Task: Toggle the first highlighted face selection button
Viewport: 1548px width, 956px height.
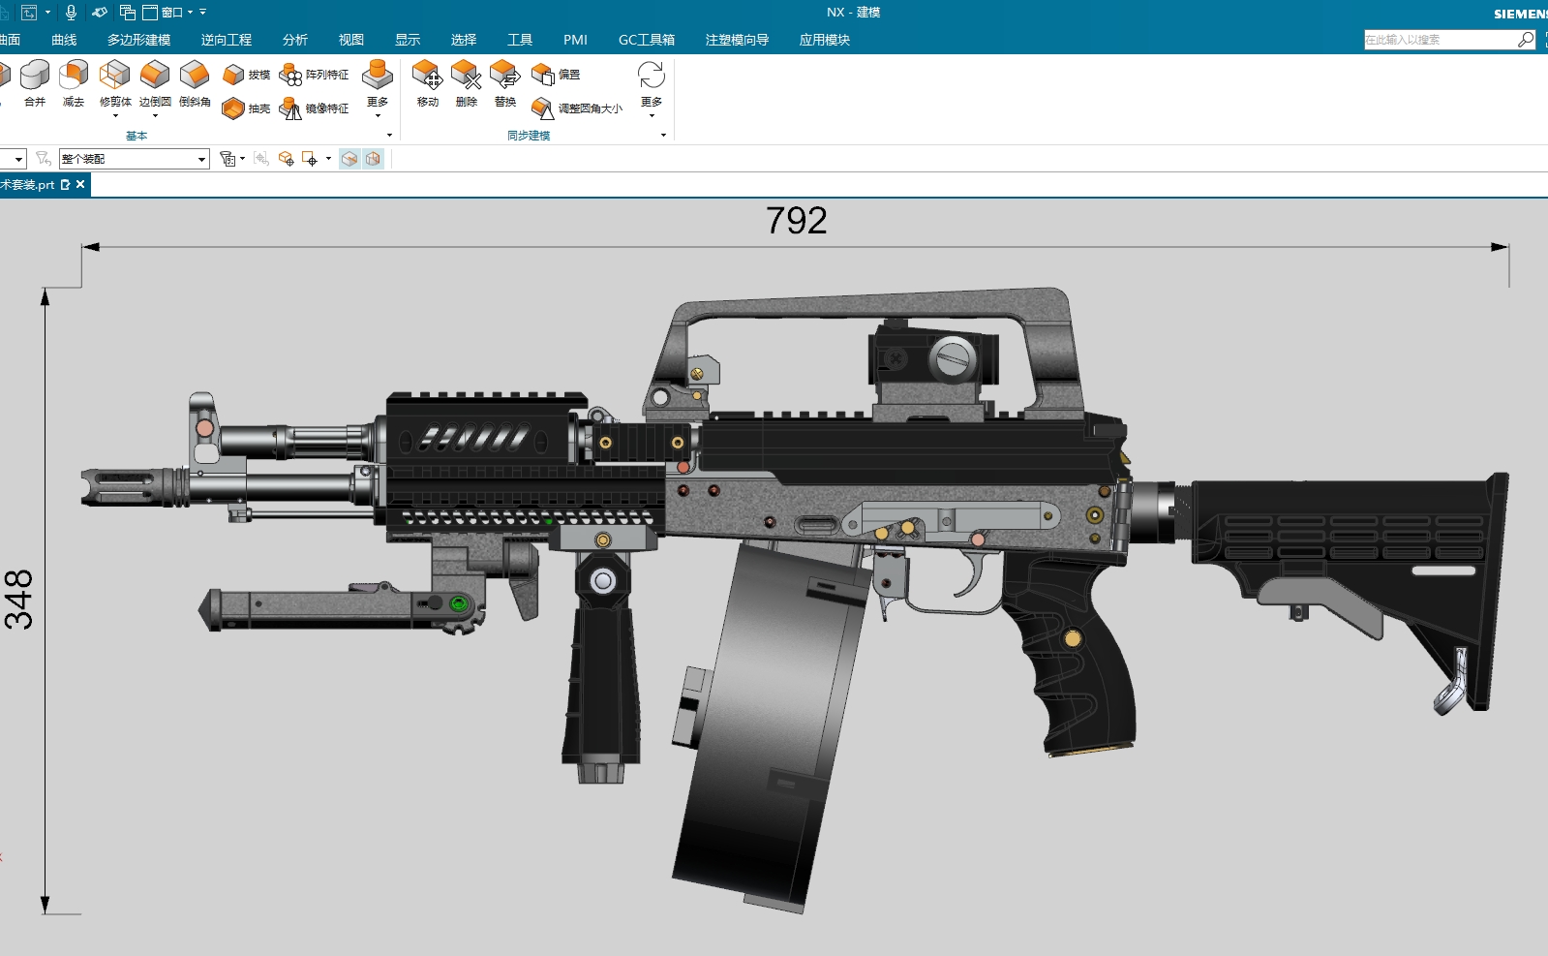Action: coord(349,159)
